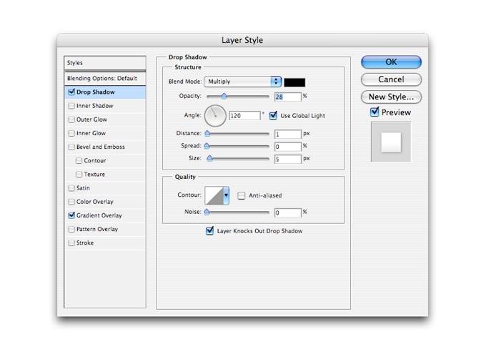Select the Gradient Overlay label

click(99, 215)
